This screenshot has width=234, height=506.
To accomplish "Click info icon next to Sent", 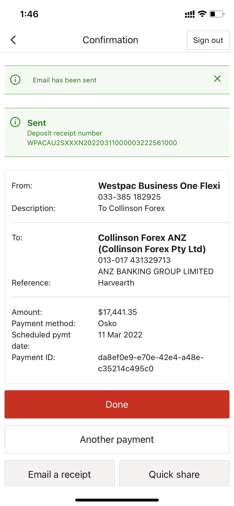I will tap(15, 122).
